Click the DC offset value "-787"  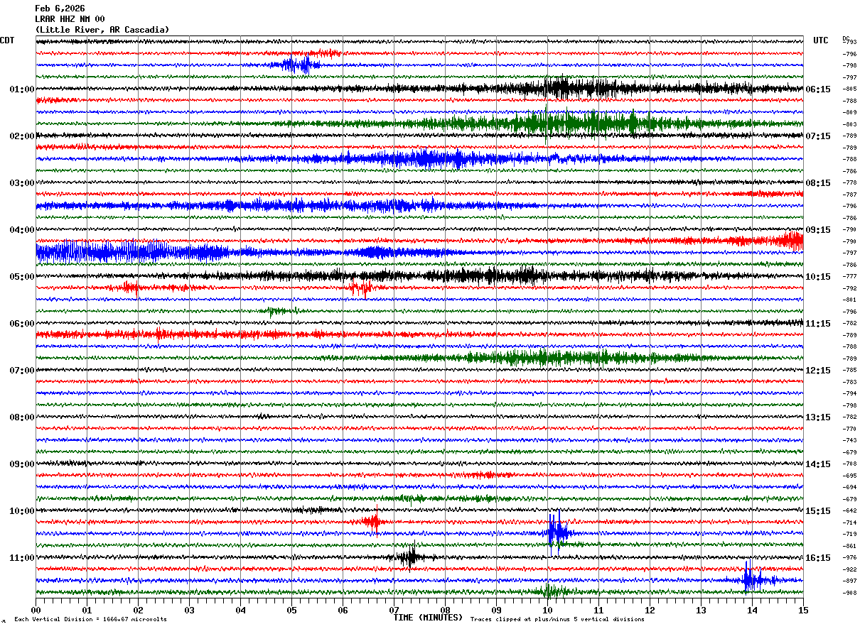(849, 195)
